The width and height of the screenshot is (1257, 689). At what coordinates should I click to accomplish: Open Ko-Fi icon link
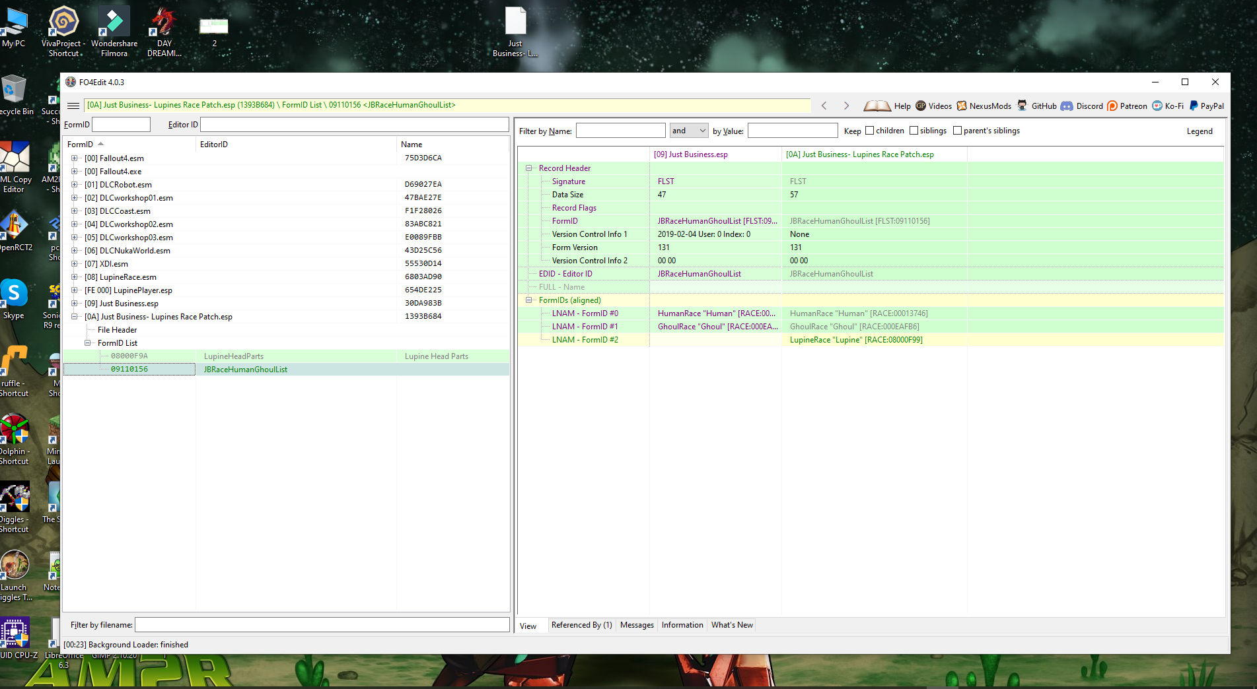click(x=1157, y=106)
